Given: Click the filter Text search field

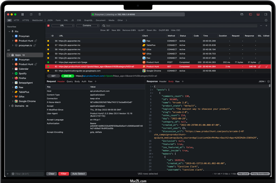Looking at the screenshot, I should pyautogui.click(x=180, y=26).
